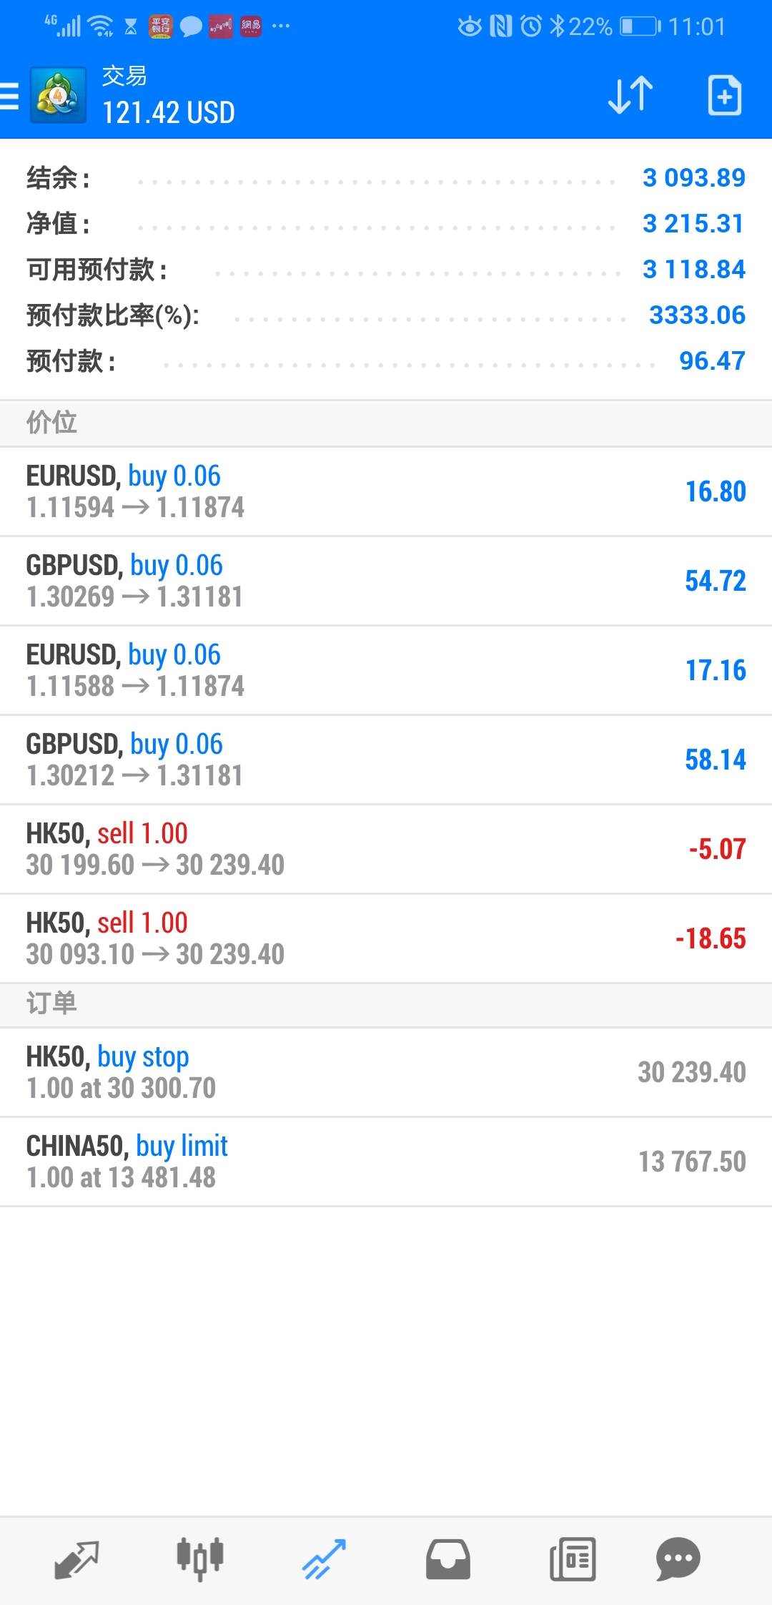Tap HK50 sell position losing 18.65
772x1605 pixels.
[x=386, y=938]
